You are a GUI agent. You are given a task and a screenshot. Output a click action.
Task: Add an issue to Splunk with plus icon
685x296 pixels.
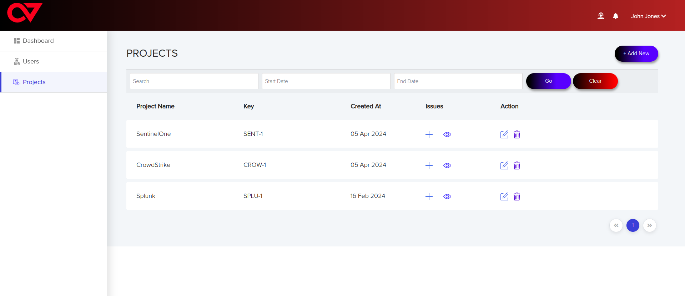(x=429, y=197)
